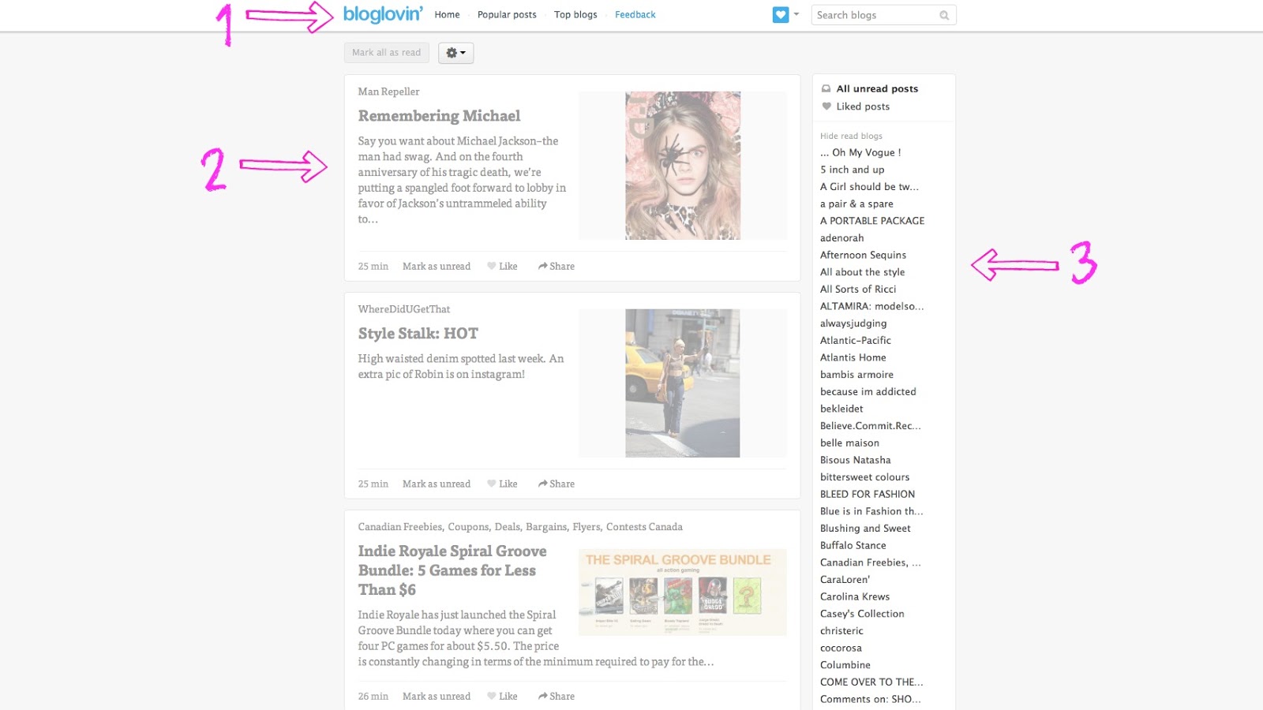Viewport: 1263px width, 710px height.
Task: Share the Indie Royale post
Action: tap(557, 697)
